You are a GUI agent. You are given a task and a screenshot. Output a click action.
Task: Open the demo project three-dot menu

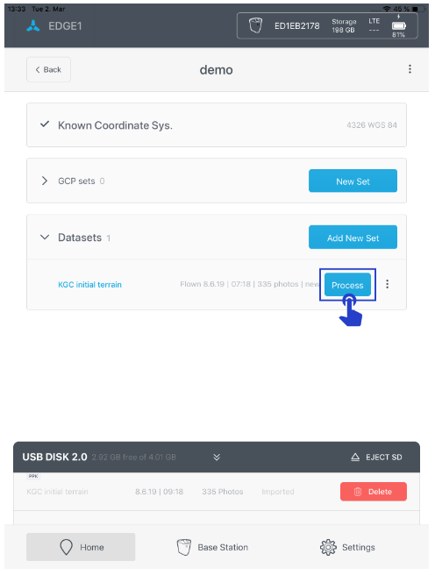[x=410, y=69]
